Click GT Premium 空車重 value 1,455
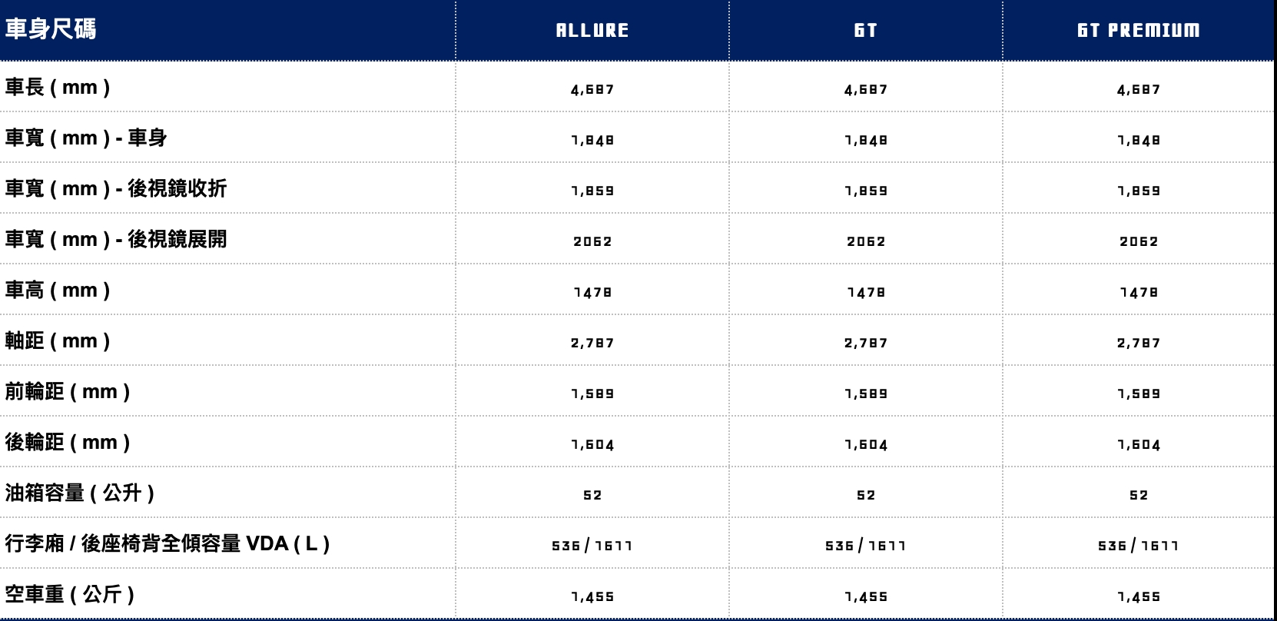Image resolution: width=1277 pixels, height=621 pixels. (1139, 596)
